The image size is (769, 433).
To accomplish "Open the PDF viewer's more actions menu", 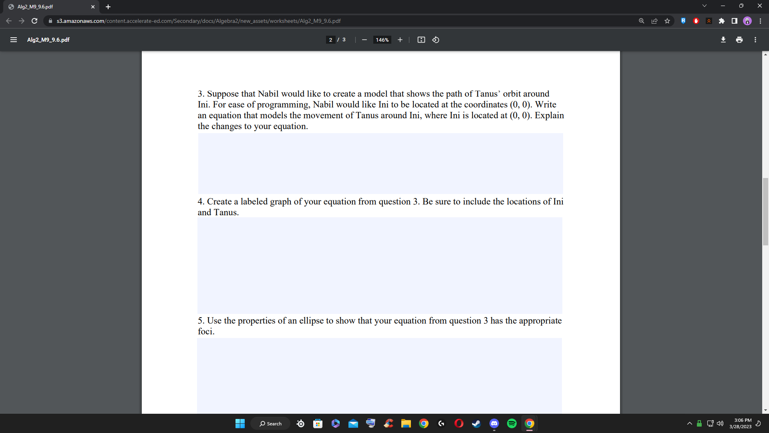I will click(755, 40).
